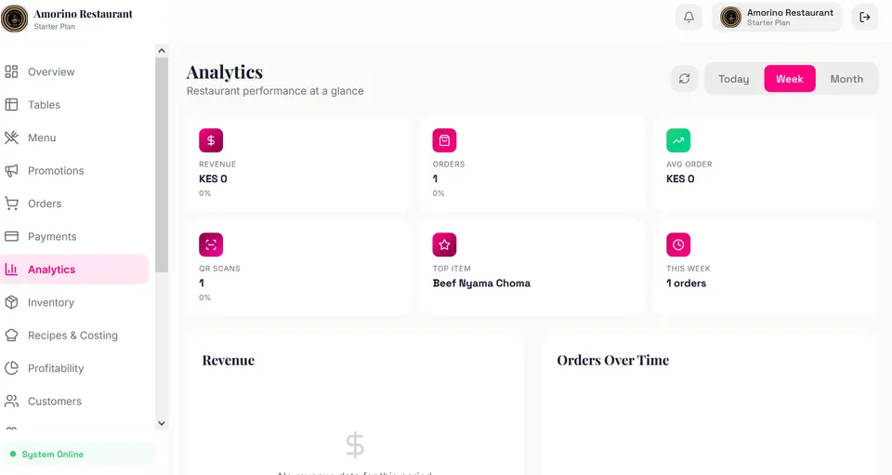Click the Orders shopping bag icon card
The image size is (892, 475).
(x=444, y=140)
